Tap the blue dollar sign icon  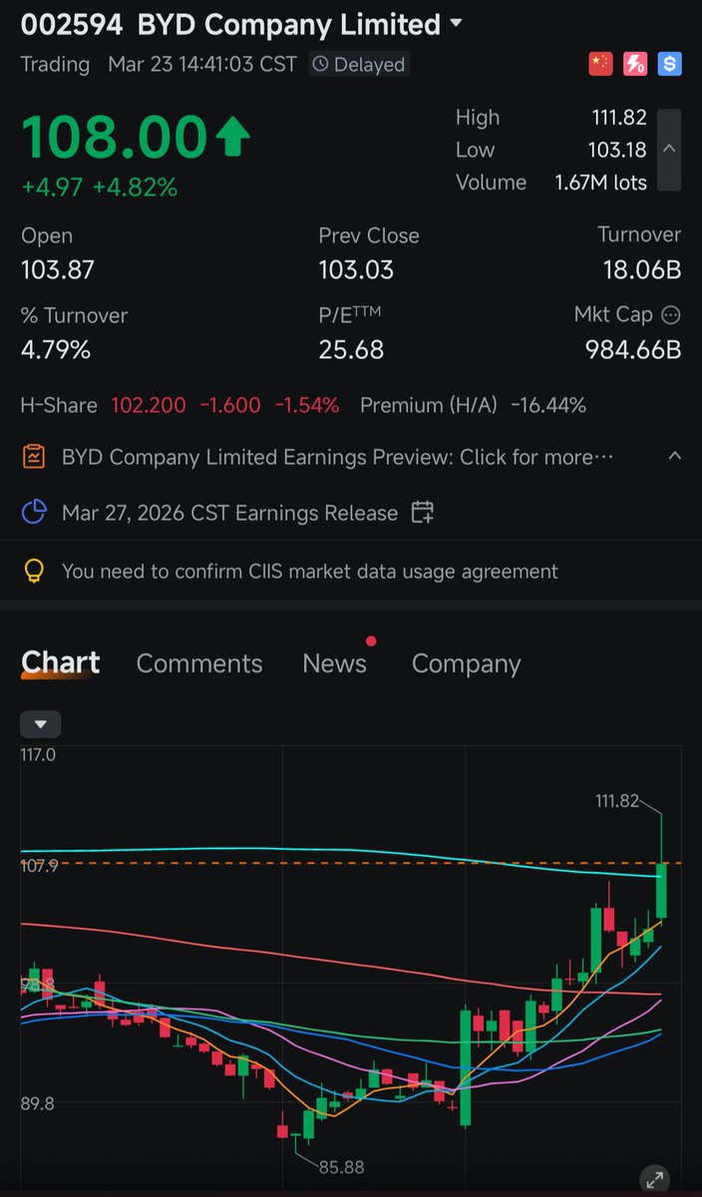click(669, 64)
